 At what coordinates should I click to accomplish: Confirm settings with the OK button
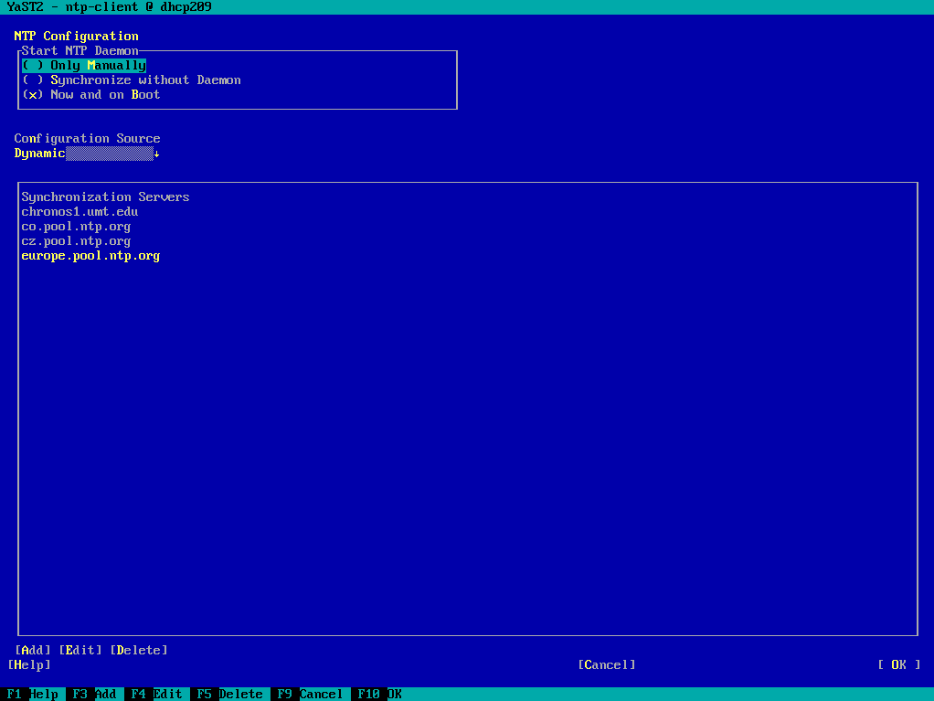coord(899,664)
